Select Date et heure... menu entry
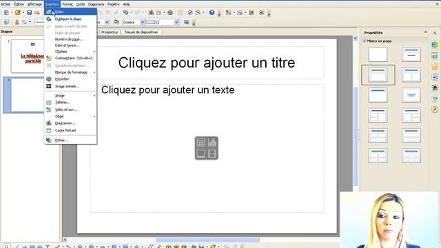This screenshot has height=248, width=441. (70, 45)
